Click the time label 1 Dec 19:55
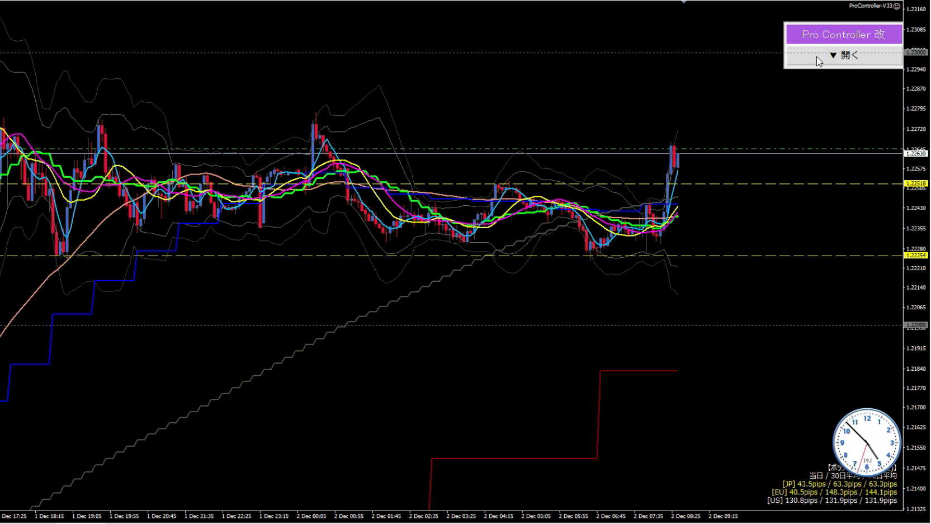931x524 pixels. tap(124, 516)
